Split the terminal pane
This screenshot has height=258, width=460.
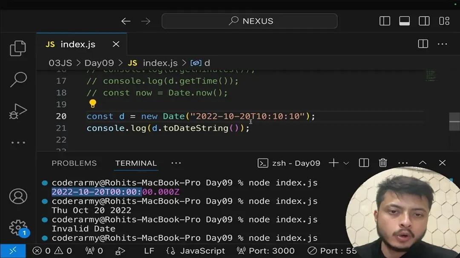click(364, 163)
